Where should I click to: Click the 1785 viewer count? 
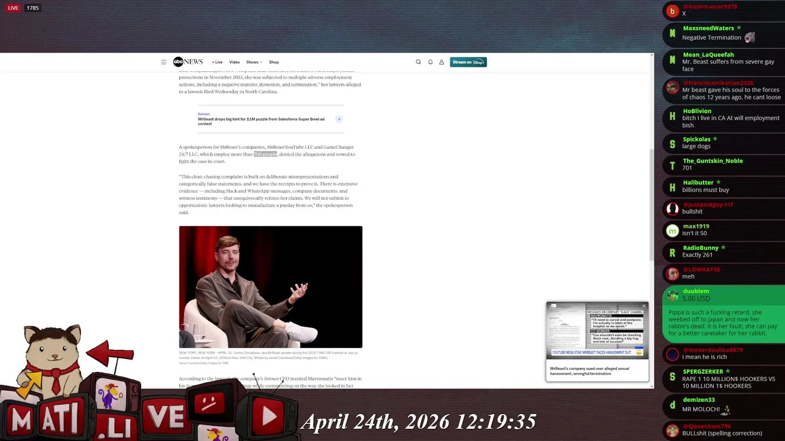[x=33, y=8]
